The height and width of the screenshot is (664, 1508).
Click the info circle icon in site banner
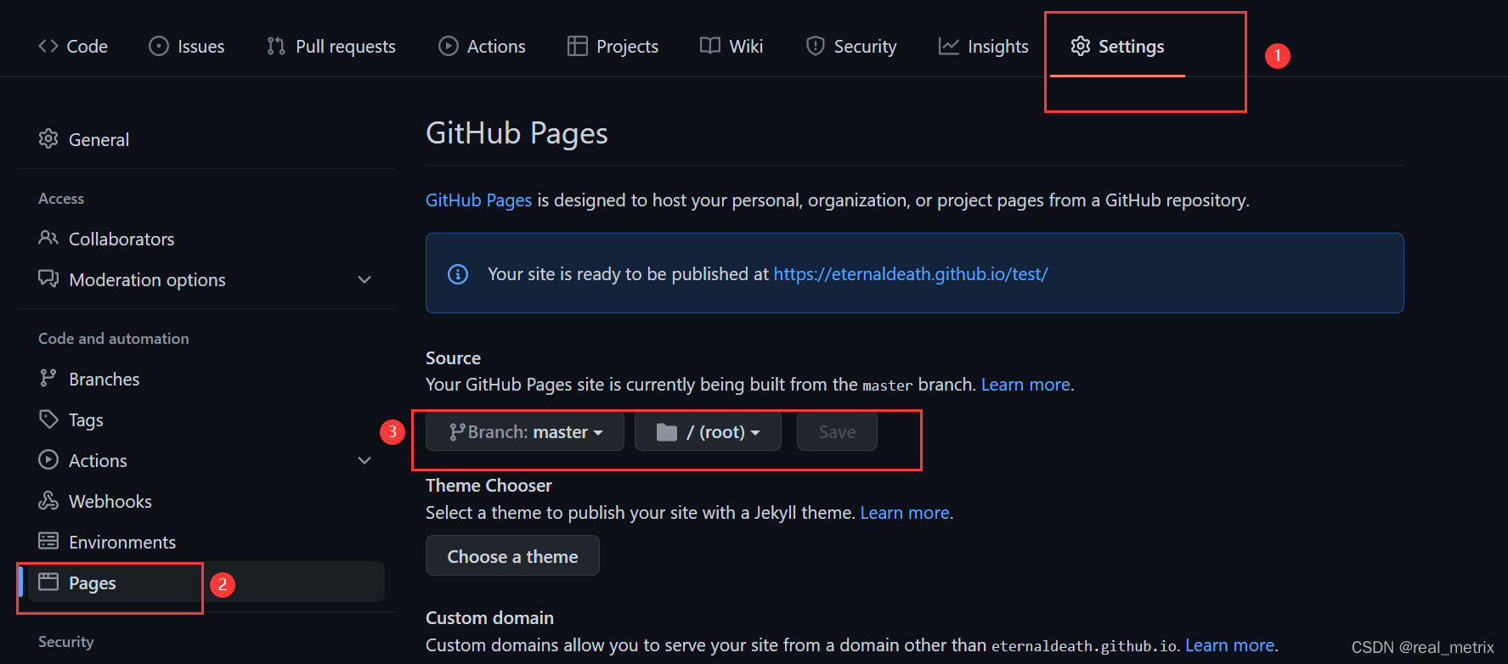[458, 273]
